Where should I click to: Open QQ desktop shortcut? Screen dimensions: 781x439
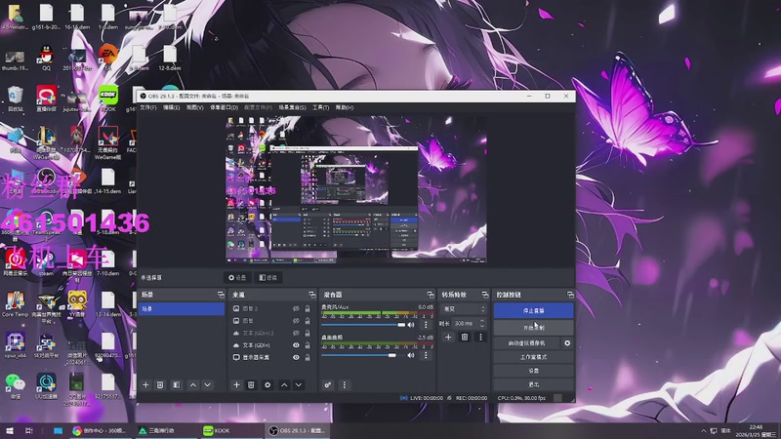pos(46,59)
